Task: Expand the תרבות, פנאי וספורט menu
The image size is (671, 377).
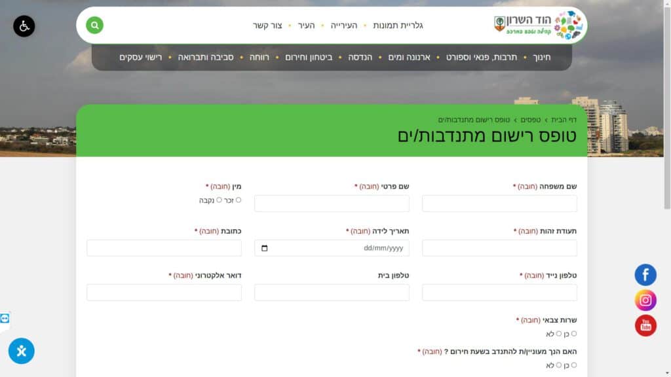Action: click(482, 58)
